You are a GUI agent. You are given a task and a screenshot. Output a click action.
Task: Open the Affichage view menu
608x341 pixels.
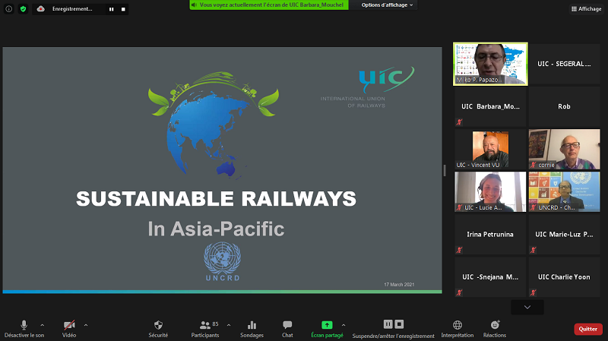coord(586,9)
